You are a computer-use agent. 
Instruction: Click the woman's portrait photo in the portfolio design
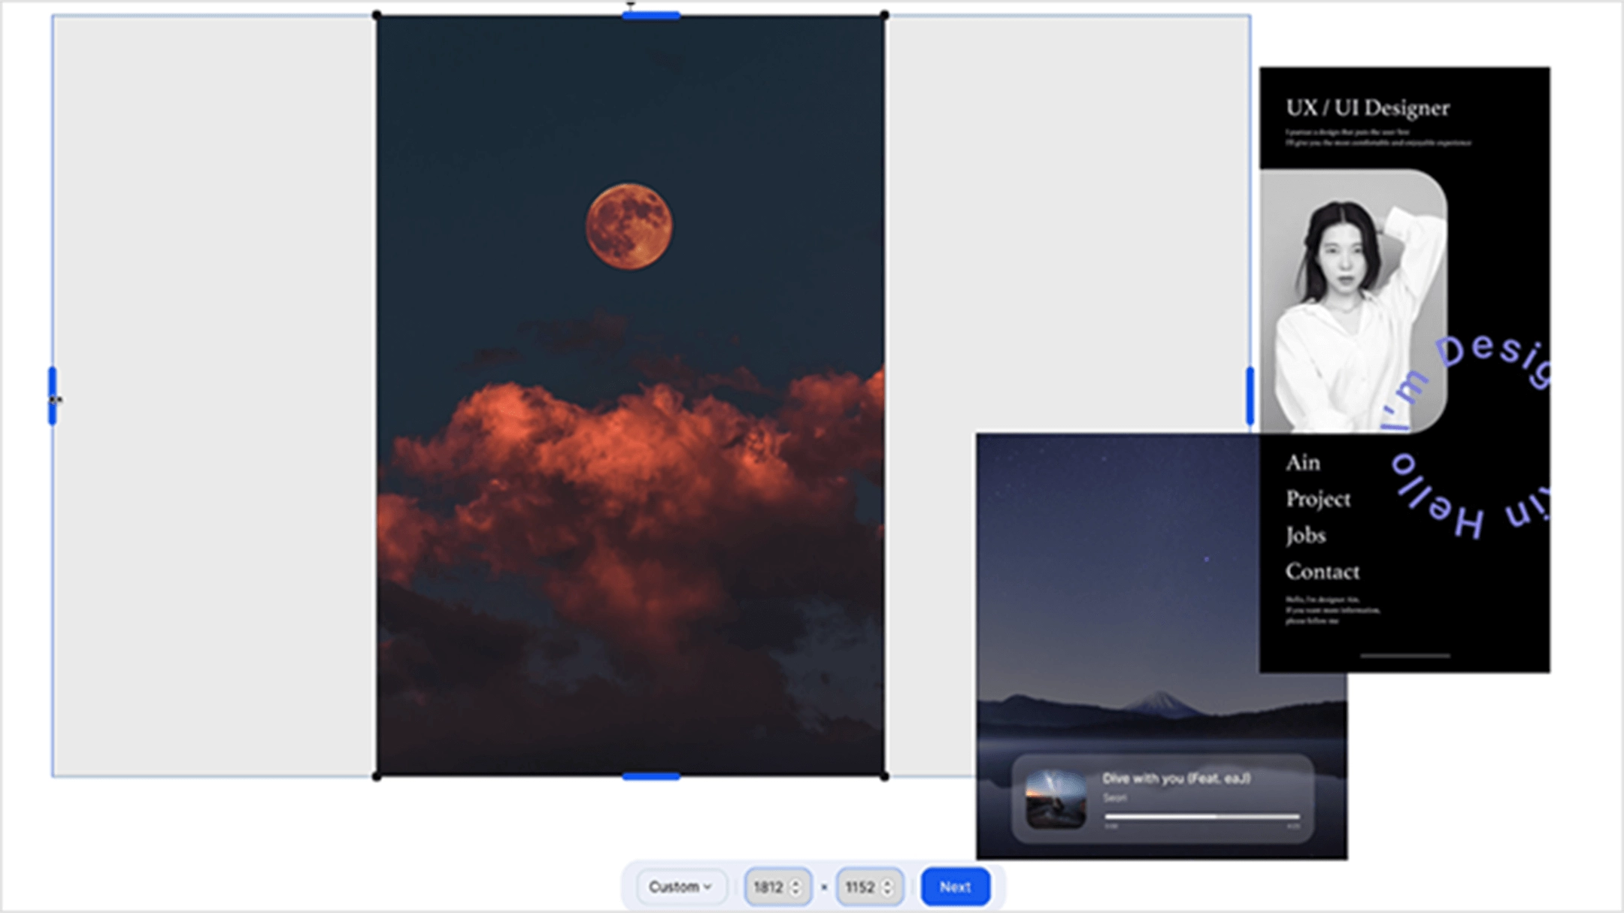coord(1353,301)
